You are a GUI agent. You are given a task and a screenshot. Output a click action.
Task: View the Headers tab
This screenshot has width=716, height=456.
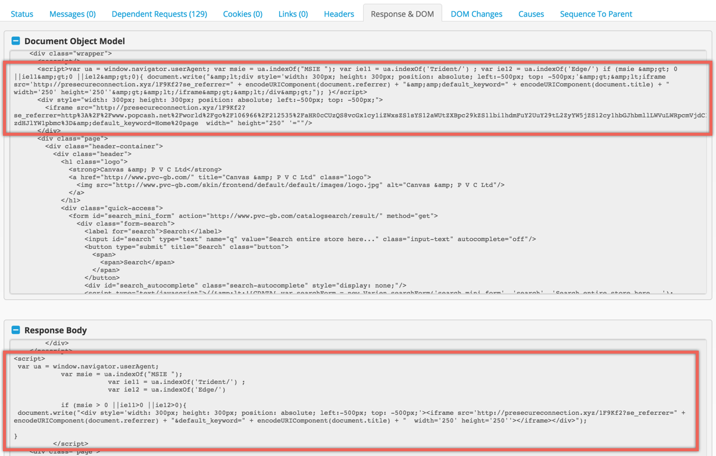pyautogui.click(x=339, y=14)
